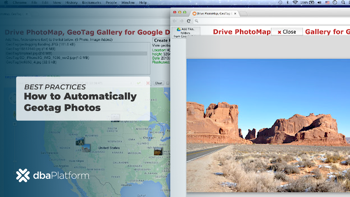Open the volume control icon
The height and width of the screenshot is (197, 350).
320,3
